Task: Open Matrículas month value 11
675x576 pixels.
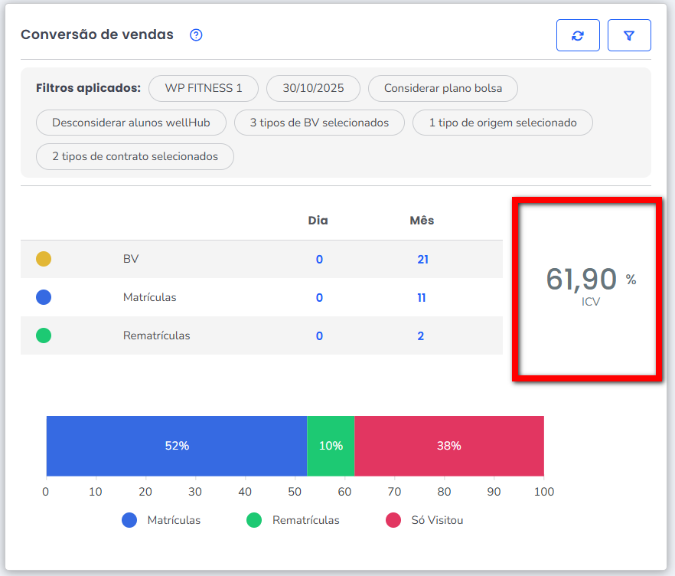Action: point(422,298)
